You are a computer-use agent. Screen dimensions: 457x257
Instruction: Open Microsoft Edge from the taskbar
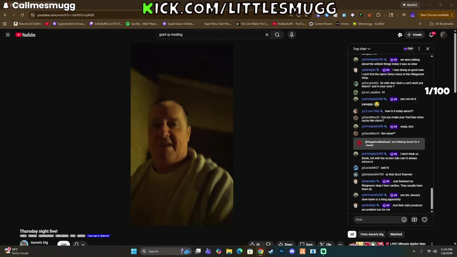[240, 251]
